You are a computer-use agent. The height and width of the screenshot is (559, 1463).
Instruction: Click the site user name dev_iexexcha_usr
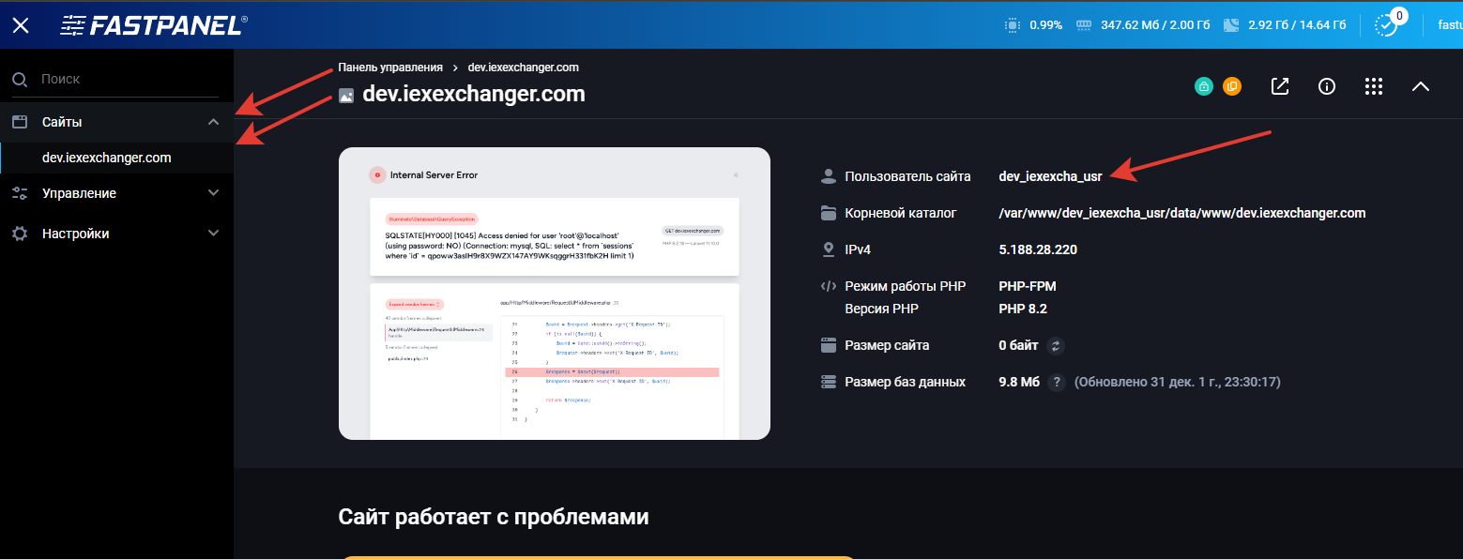click(1050, 176)
